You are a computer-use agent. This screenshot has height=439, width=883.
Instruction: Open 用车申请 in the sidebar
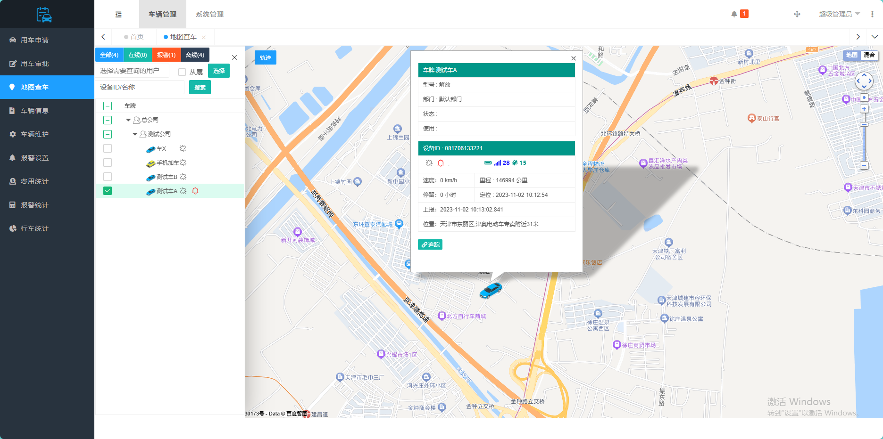[x=47, y=40]
